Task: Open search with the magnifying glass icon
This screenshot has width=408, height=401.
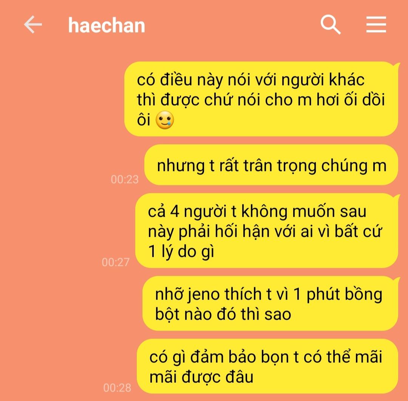Action: pos(331,25)
